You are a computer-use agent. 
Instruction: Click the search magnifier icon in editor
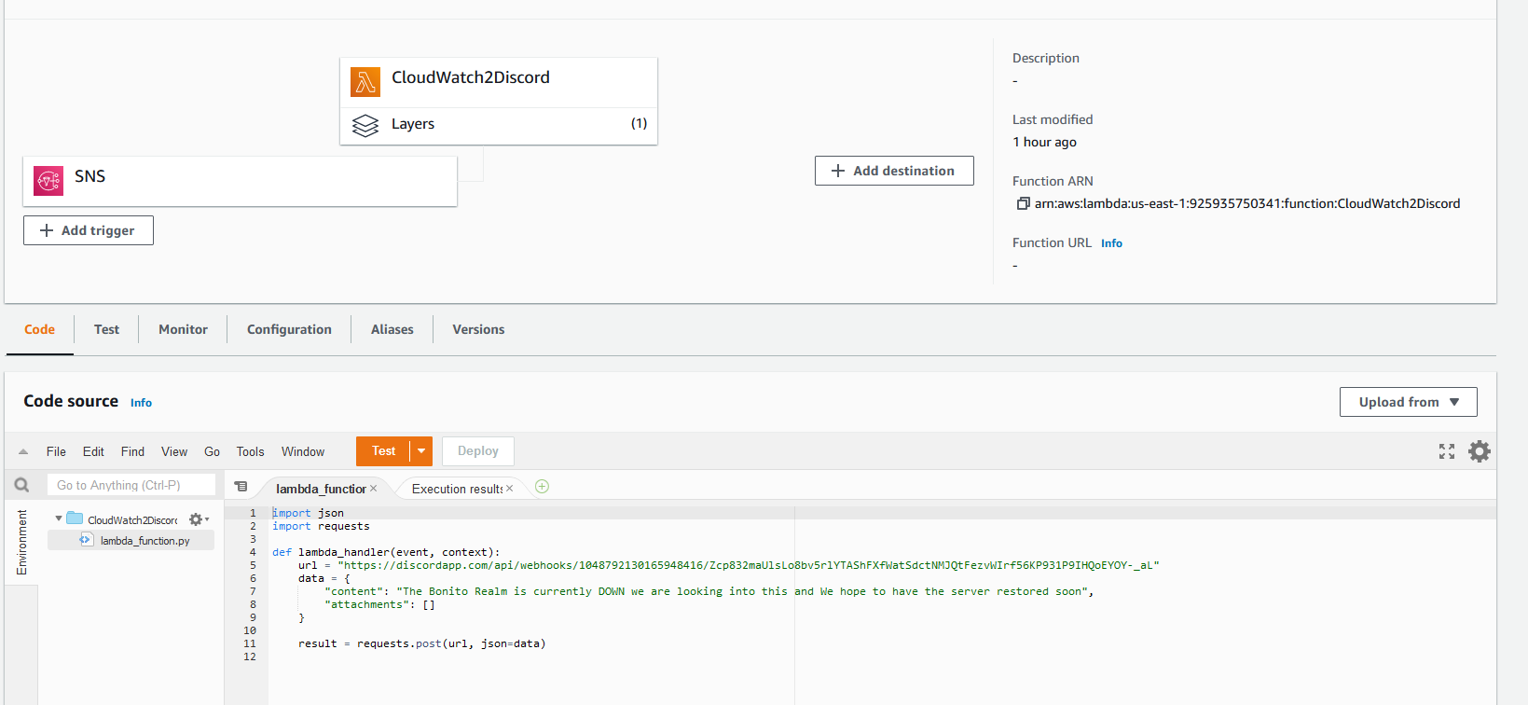(21, 485)
